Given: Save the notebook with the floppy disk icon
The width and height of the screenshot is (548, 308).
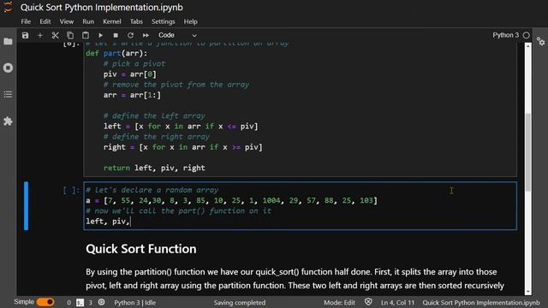Looking at the screenshot, I should click(x=25, y=35).
